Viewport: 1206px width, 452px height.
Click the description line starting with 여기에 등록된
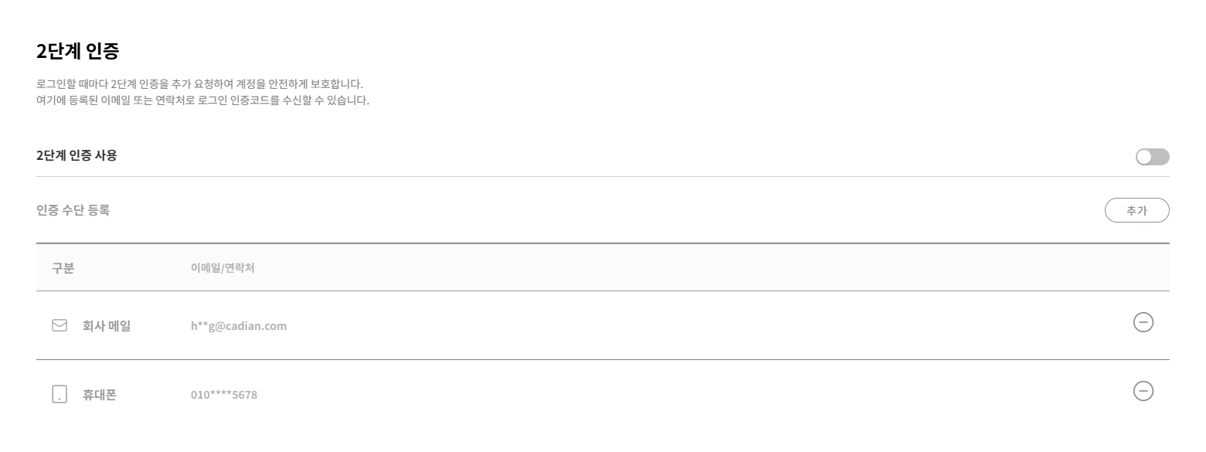pyautogui.click(x=202, y=100)
